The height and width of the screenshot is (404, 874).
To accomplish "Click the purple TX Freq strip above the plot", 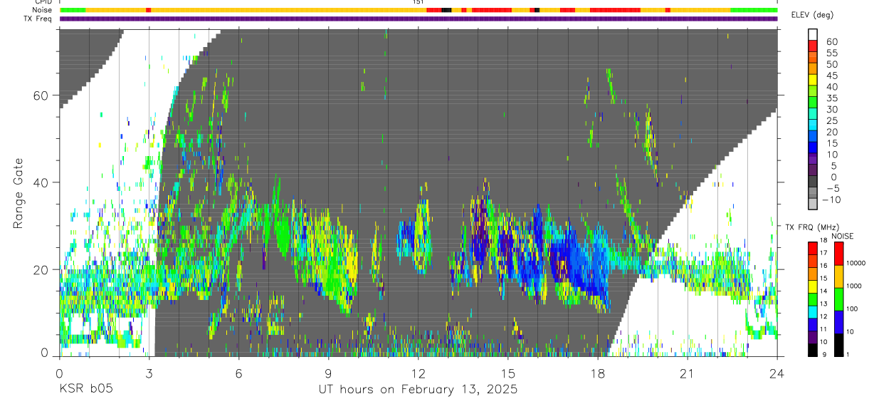I will (x=418, y=19).
